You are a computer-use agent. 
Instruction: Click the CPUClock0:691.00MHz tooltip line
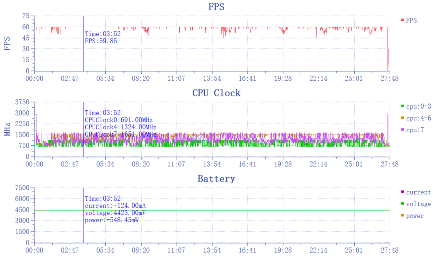point(119,120)
